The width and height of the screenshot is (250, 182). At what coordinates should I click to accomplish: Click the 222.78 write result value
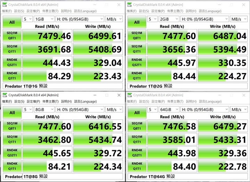tap(223, 166)
